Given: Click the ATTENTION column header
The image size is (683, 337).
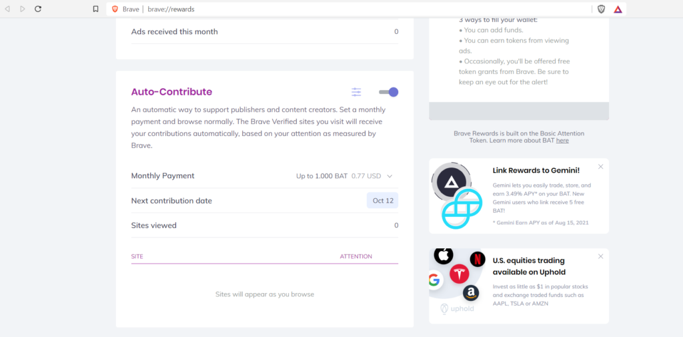Looking at the screenshot, I should (x=356, y=256).
